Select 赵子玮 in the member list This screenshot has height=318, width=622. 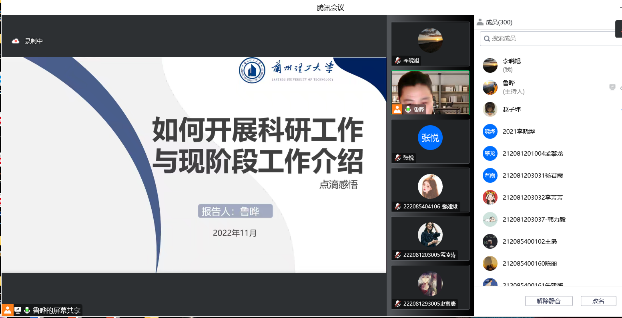click(512, 109)
